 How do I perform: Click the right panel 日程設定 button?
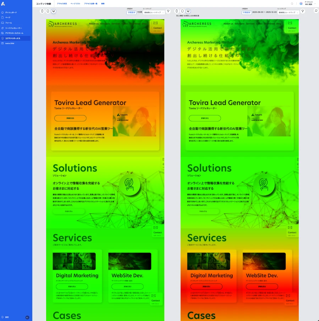click(246, 12)
